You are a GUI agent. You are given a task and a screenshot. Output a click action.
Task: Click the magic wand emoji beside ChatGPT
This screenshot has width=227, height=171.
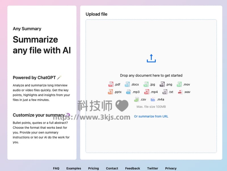(59, 77)
